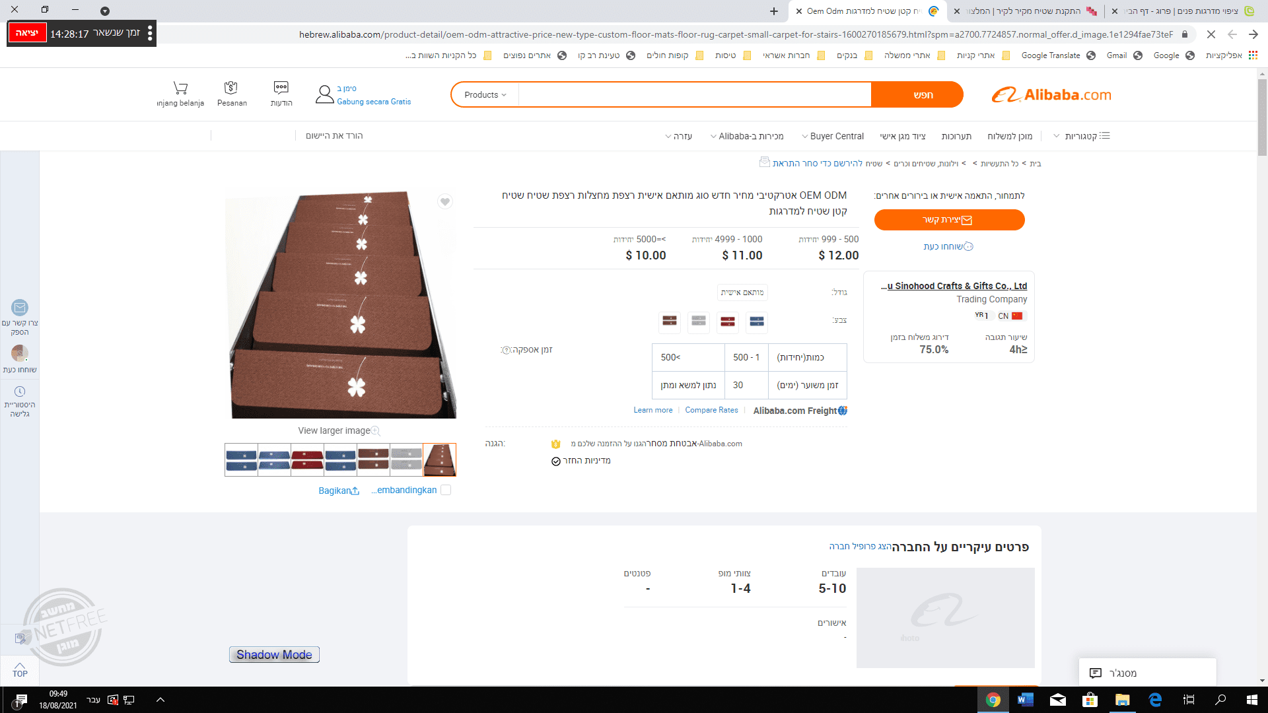Open the messages chat bubble icon
The height and width of the screenshot is (713, 1268).
281,87
